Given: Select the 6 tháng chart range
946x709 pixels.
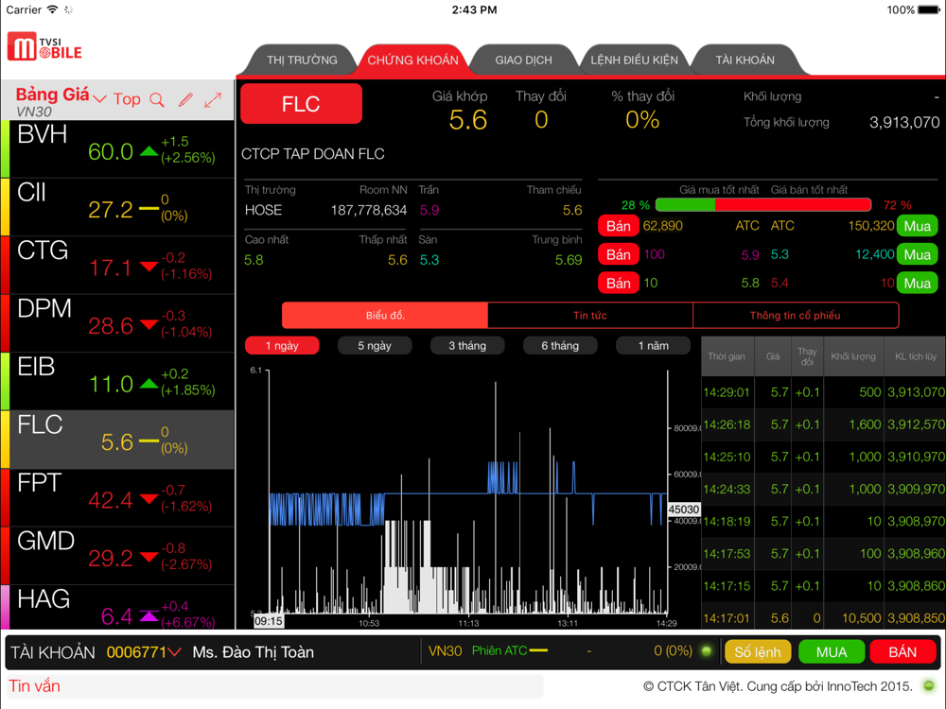Looking at the screenshot, I should tap(560, 345).
